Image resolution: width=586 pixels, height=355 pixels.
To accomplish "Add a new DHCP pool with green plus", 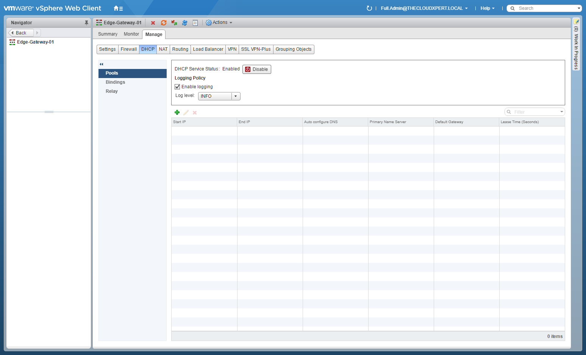I will point(177,113).
